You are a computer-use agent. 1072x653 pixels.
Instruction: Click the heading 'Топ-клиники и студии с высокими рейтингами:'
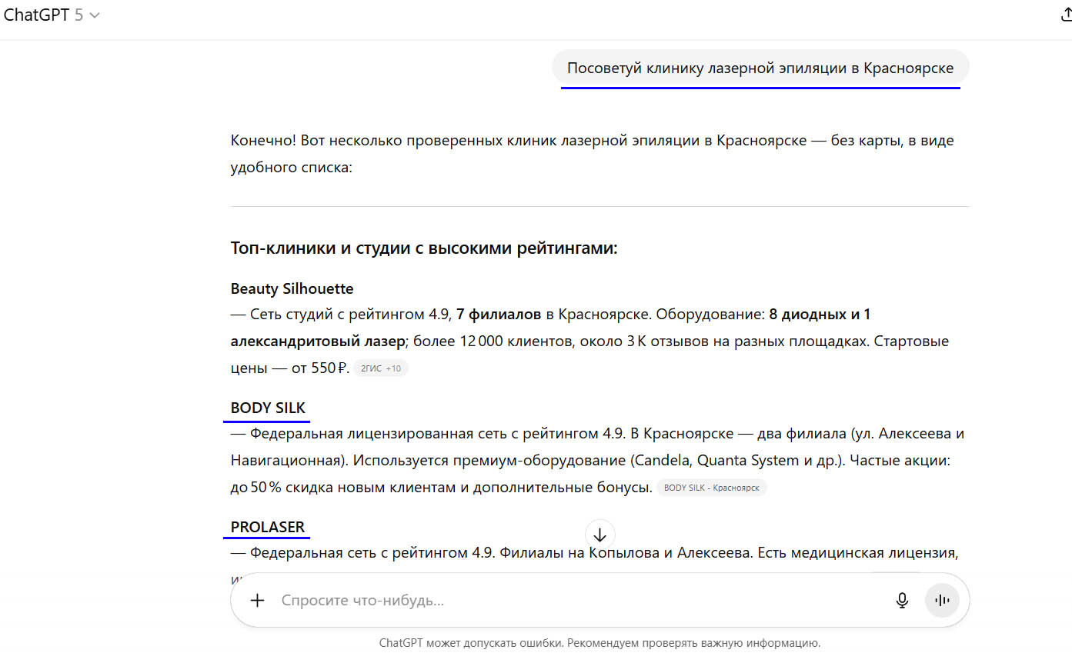(424, 249)
